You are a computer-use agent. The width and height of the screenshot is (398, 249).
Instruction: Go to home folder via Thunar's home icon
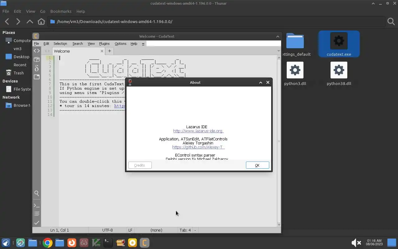[x=41, y=21]
